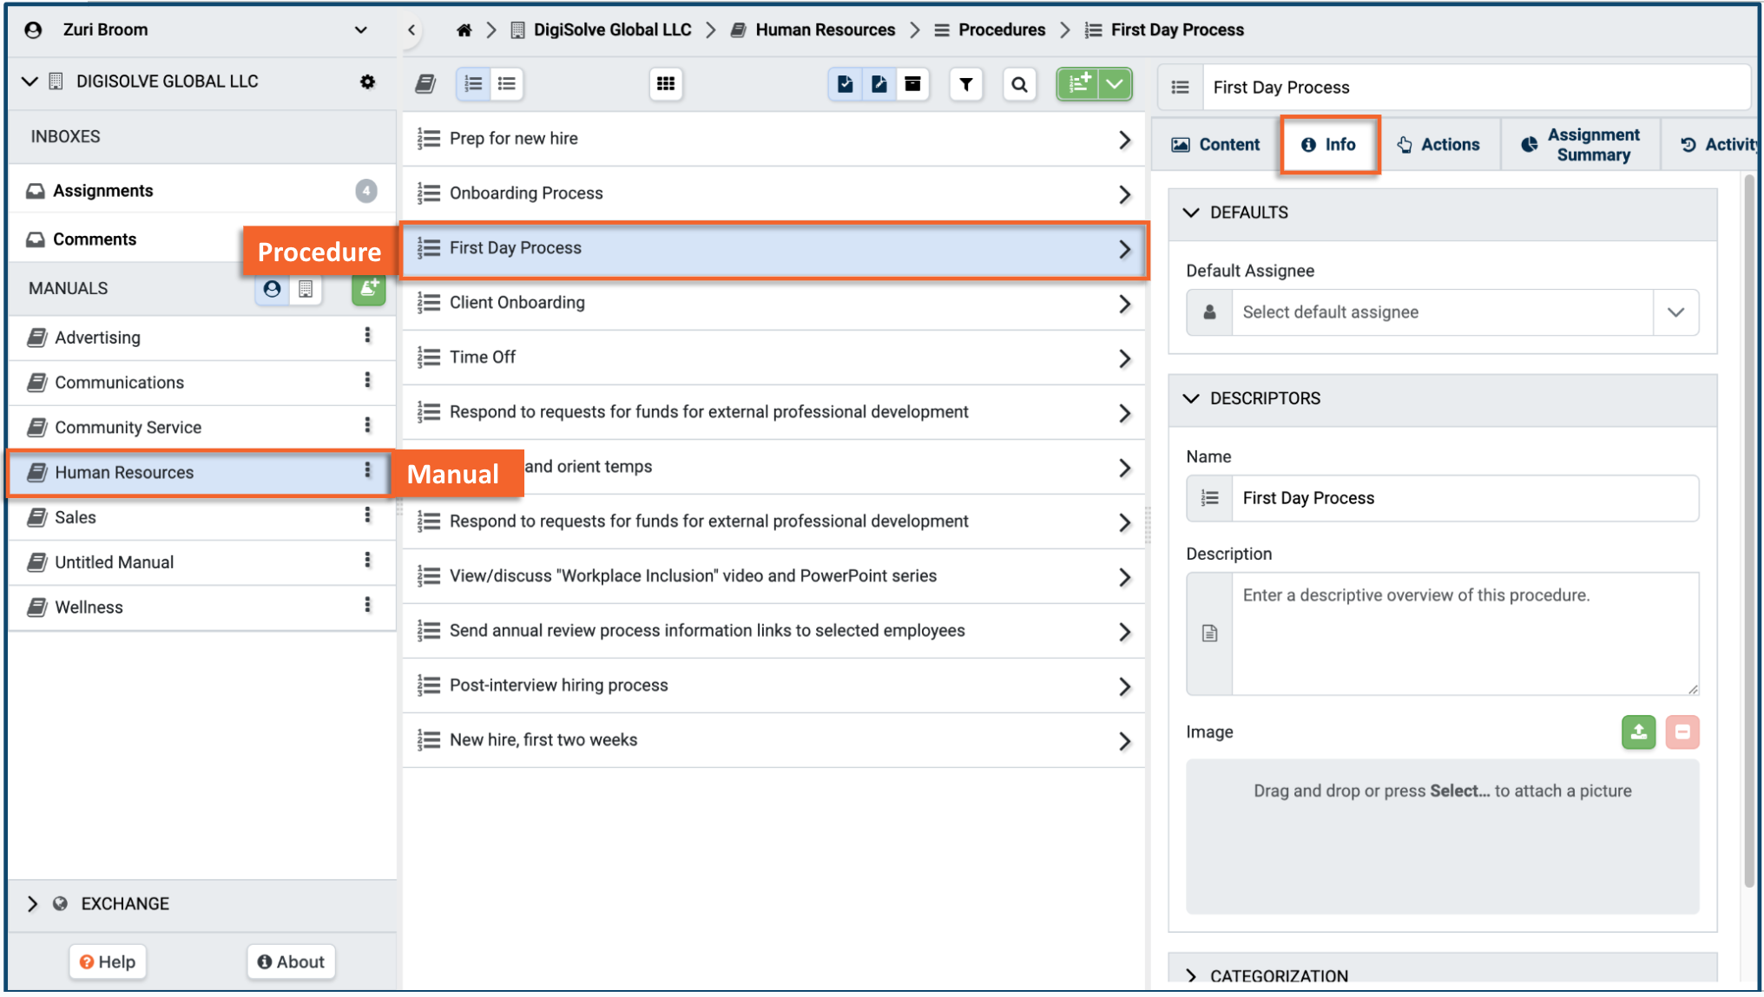Screen dimensions: 1764x997
Task: Click green add manual icon beside MANUALS
Action: (368, 288)
